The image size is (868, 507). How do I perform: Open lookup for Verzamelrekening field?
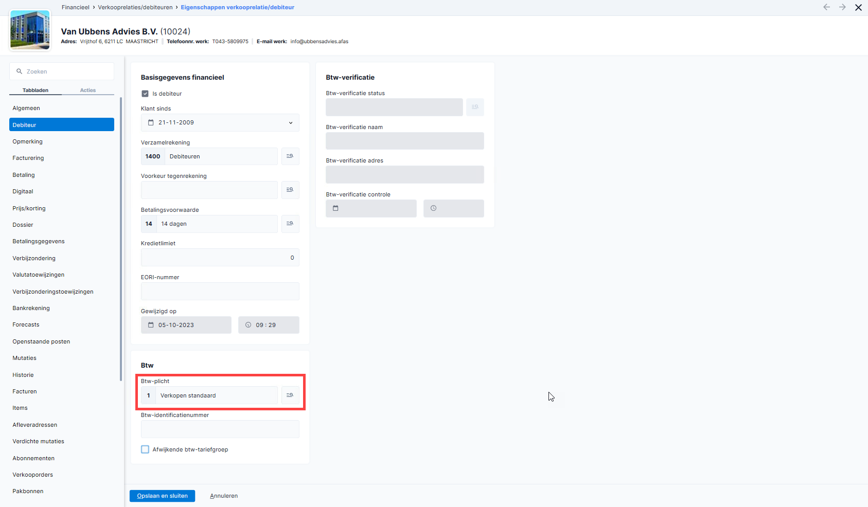click(290, 156)
